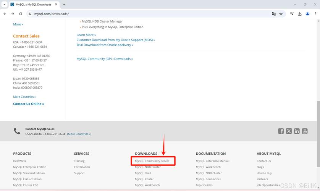Click the browser back arrow
320x191 pixels.
5,14
